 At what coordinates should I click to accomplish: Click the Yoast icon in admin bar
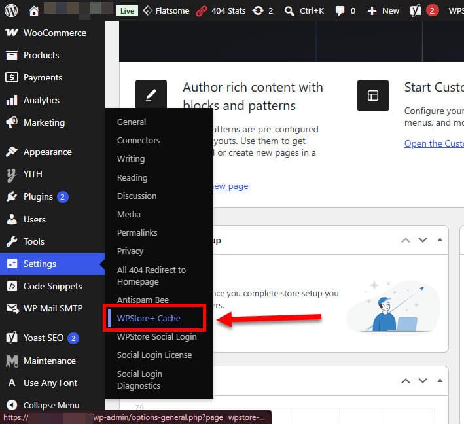(x=415, y=11)
